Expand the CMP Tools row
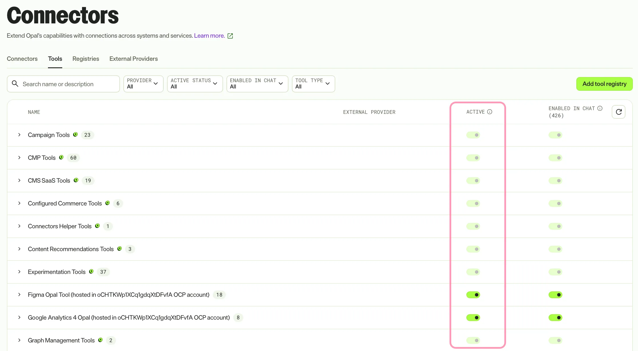 click(x=19, y=158)
